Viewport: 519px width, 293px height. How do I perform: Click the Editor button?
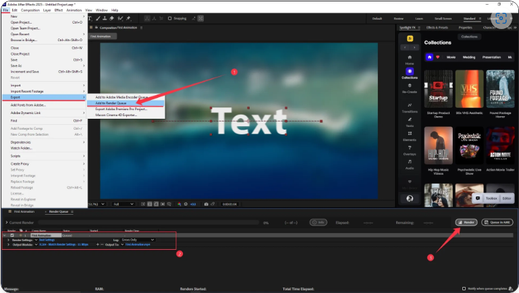pyautogui.click(x=507, y=198)
